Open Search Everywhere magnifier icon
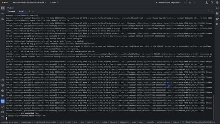Screen dimensions: 220x124 click(x=212, y=2)
